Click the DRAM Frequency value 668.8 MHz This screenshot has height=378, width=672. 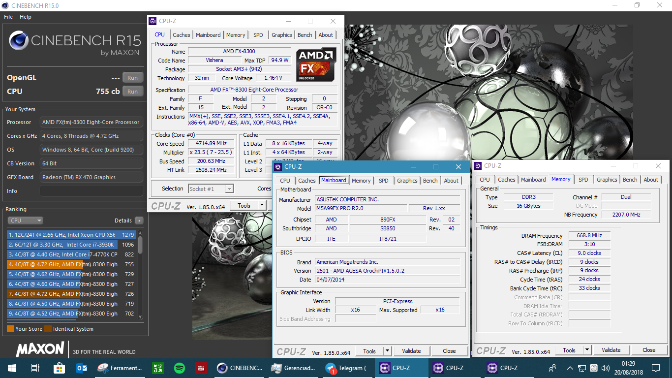click(x=589, y=236)
